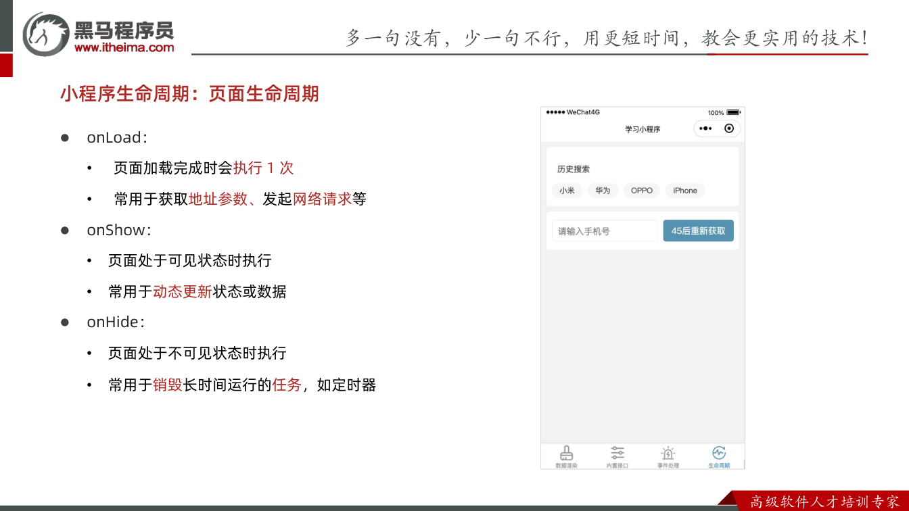The width and height of the screenshot is (909, 511).
Task: Click the battery icon in phone status bar
Action: coord(733,112)
